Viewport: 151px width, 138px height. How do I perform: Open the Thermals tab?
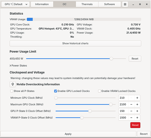(87, 4)
